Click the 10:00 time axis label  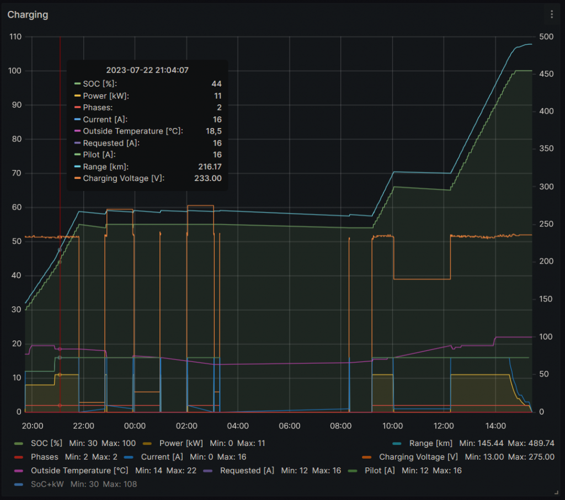pos(392,426)
